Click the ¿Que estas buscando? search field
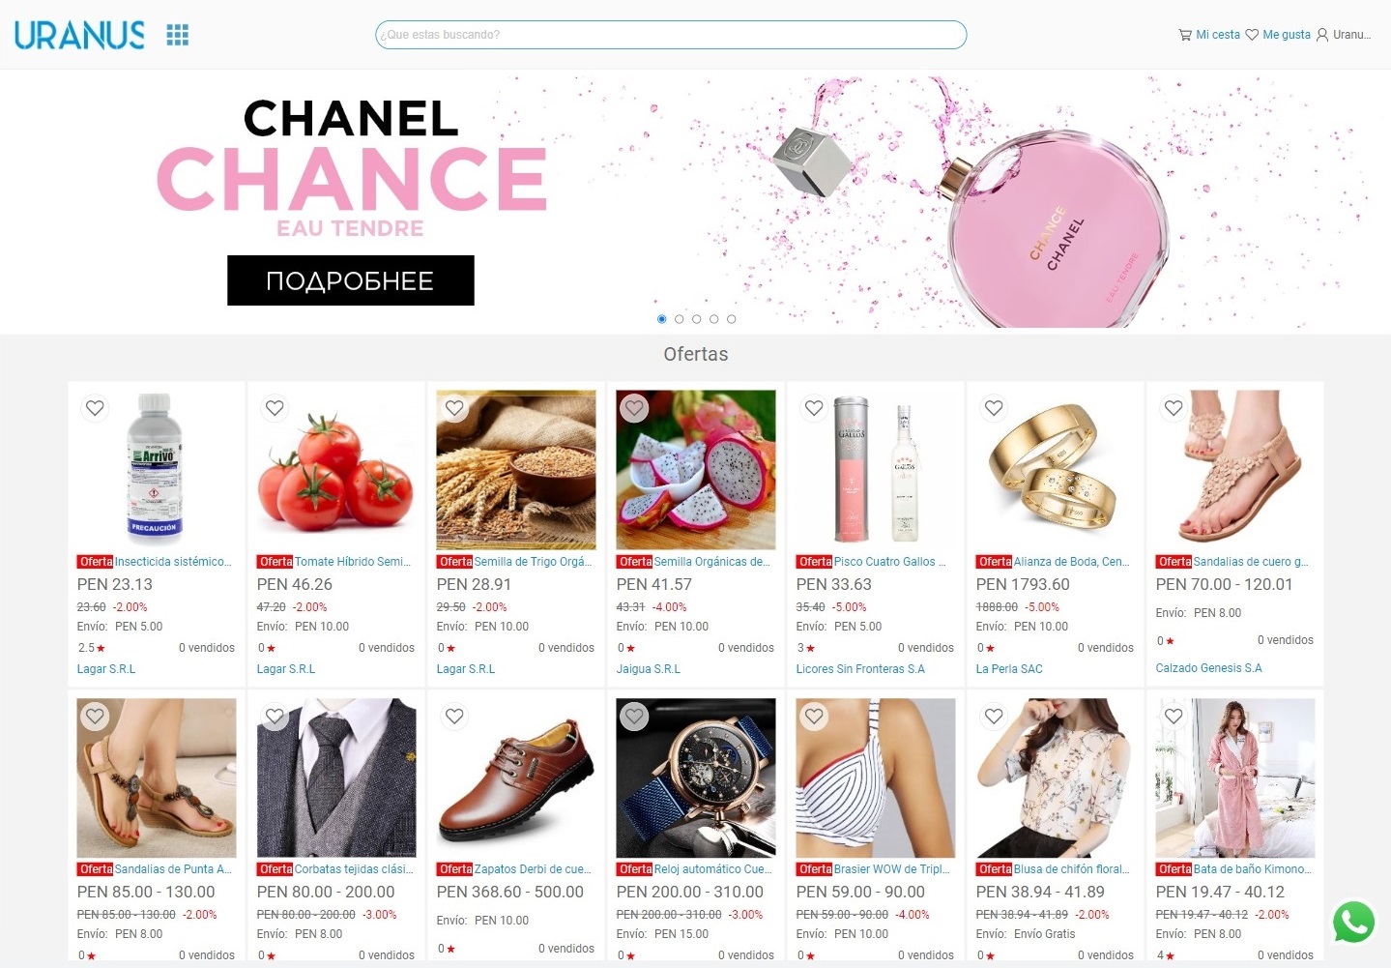 click(x=671, y=35)
